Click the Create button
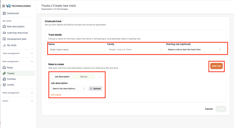Image resolution: width=234 pixels, height=128 pixels. point(221,109)
